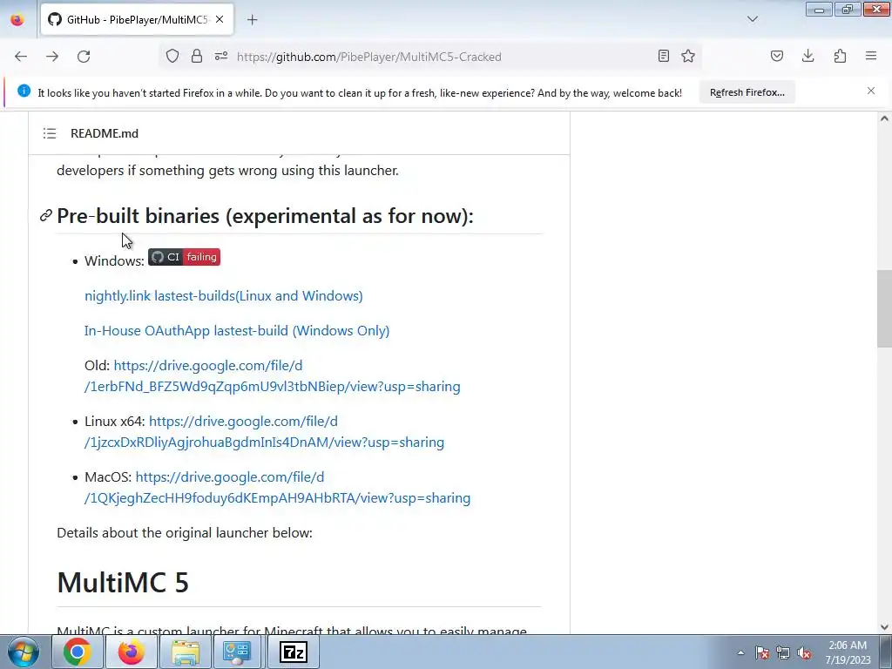
Task: Click the Refresh Firefox... button
Action: 747,92
